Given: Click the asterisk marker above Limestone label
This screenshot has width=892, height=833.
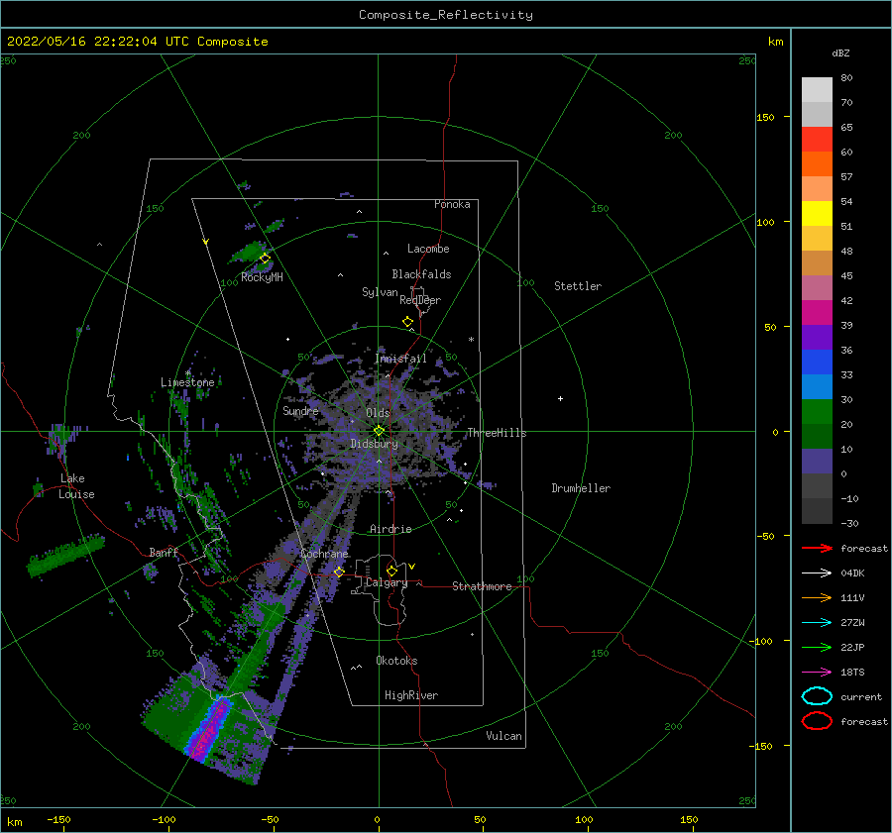Looking at the screenshot, I should tap(188, 373).
